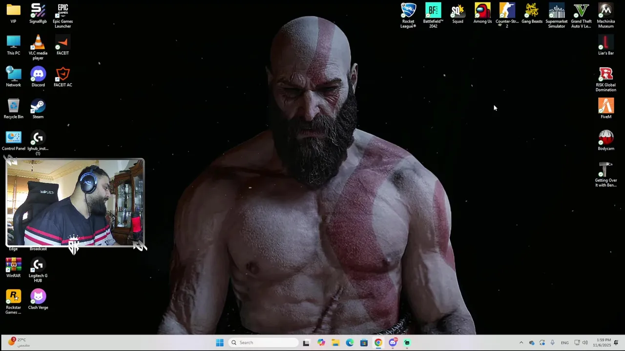Image resolution: width=625 pixels, height=351 pixels.
Task: Open the volume speaker tray icon
Action: click(x=585, y=343)
